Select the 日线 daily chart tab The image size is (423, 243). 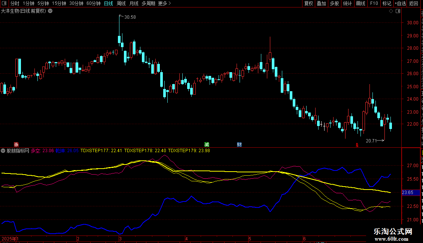pyautogui.click(x=109, y=3)
